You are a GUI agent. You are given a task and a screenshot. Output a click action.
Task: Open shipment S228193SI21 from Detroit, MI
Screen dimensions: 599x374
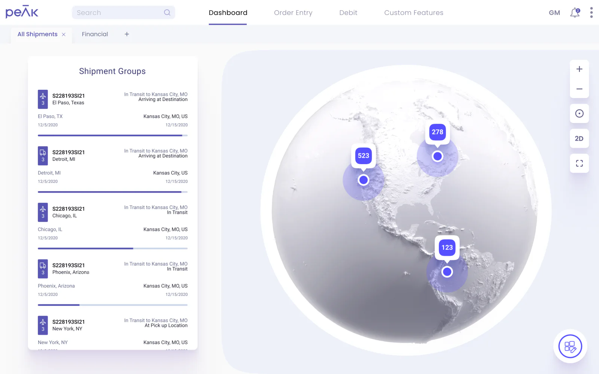click(x=69, y=152)
